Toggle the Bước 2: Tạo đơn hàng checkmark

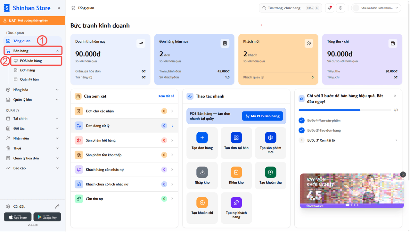tap(301, 130)
